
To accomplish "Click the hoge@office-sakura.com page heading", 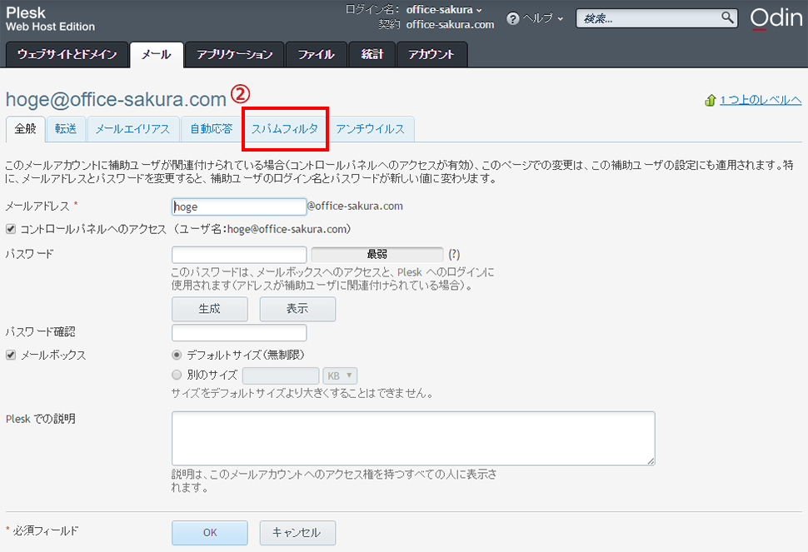I will coord(116,99).
